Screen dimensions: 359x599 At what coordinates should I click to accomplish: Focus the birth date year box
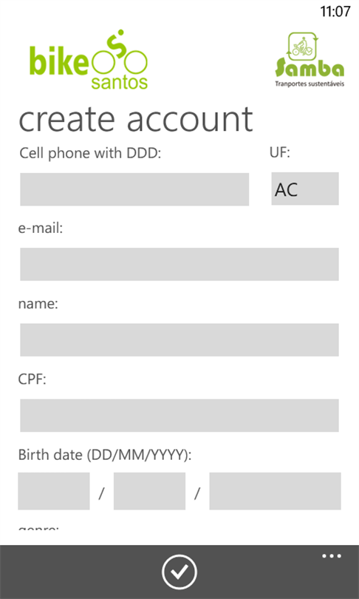(275, 491)
